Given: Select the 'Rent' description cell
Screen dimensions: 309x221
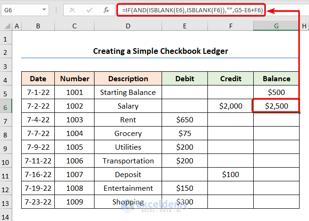Looking at the screenshot, I should [x=128, y=119].
